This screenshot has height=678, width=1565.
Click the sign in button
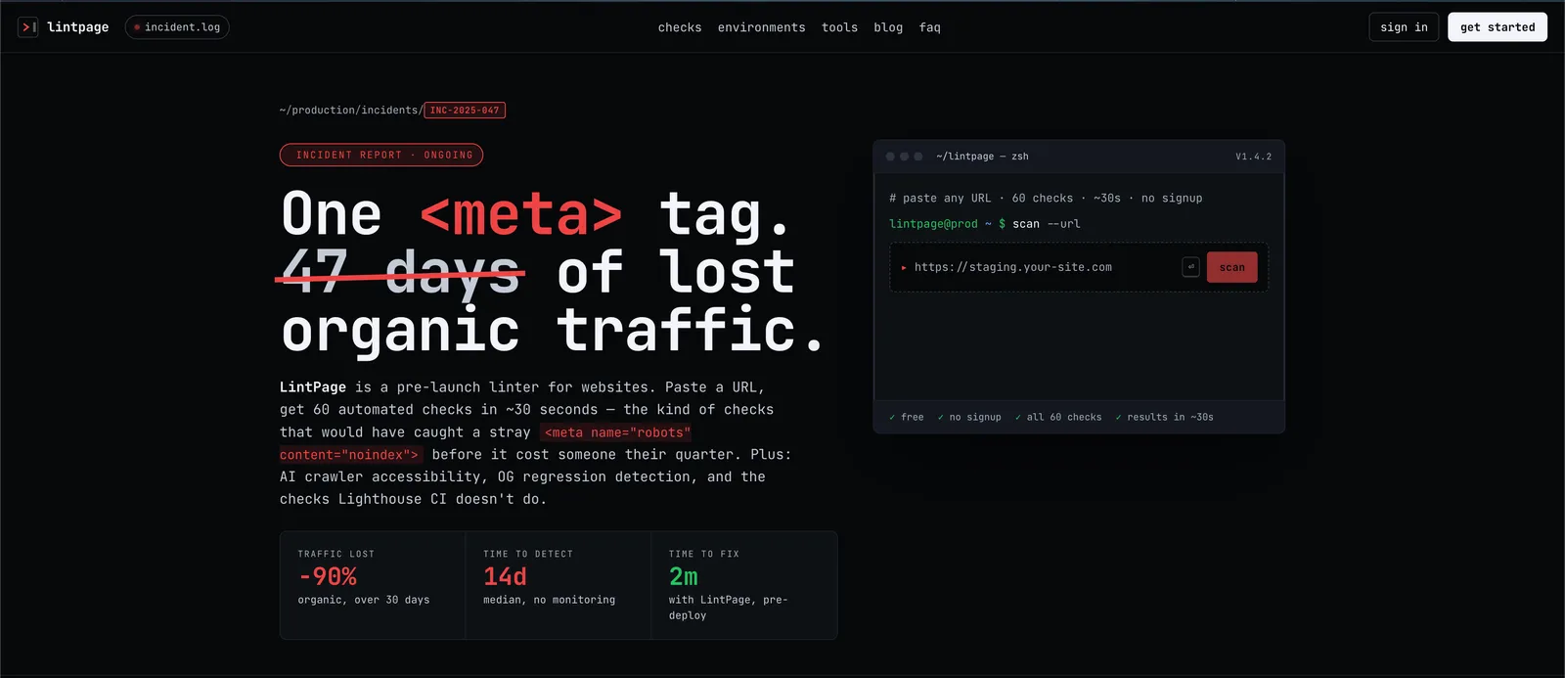click(1404, 27)
